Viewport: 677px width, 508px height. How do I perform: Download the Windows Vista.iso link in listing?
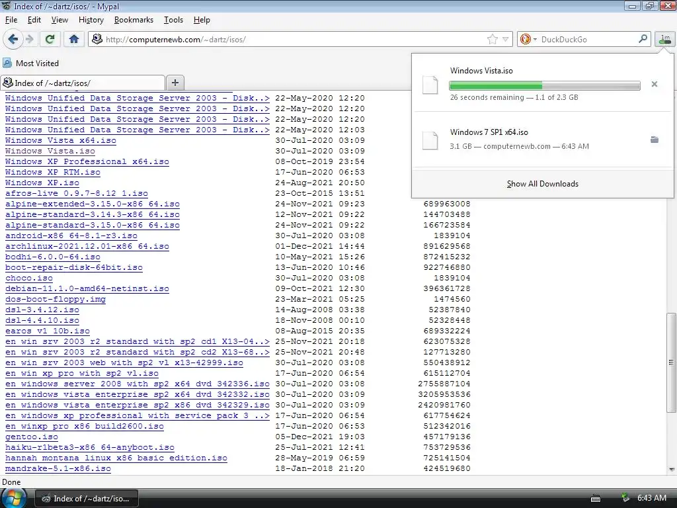click(50, 151)
